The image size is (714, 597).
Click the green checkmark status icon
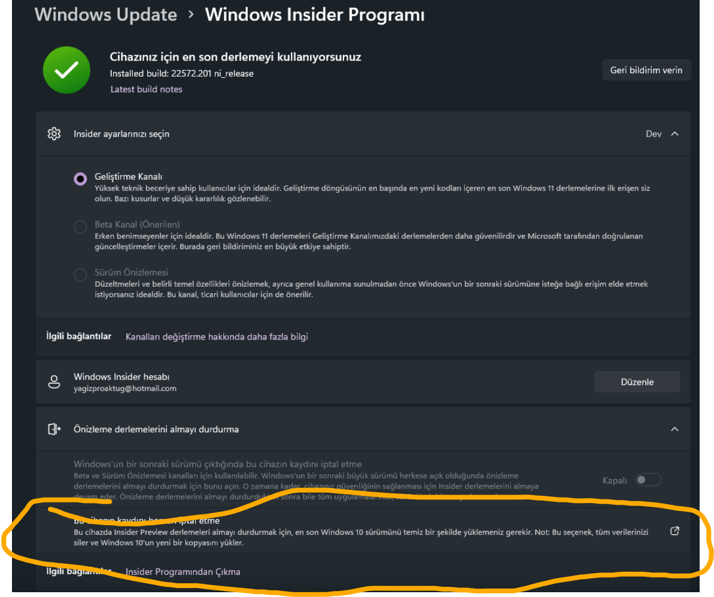[66, 70]
